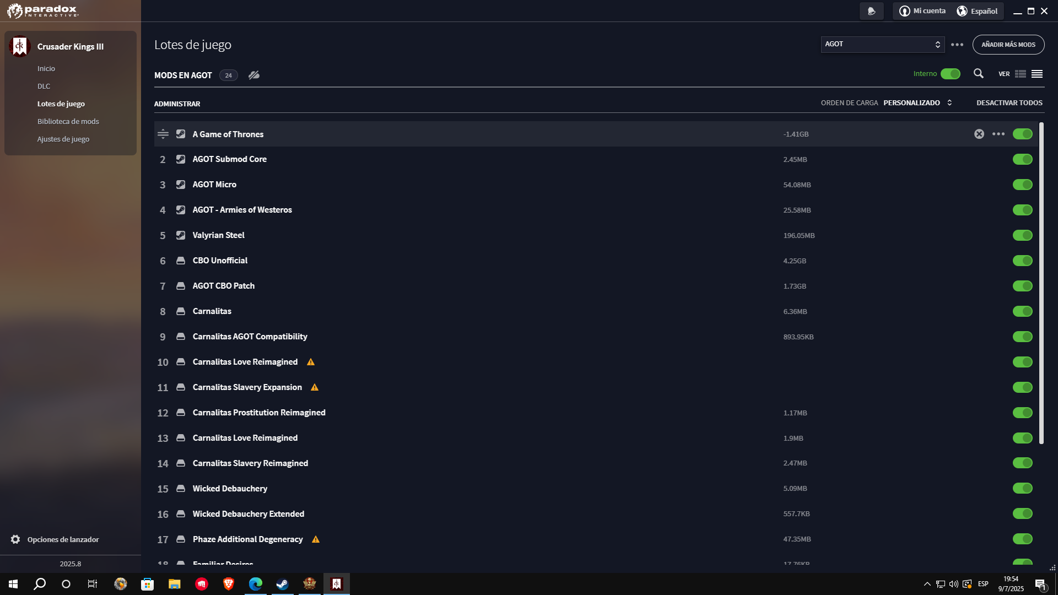Disable the CBO Unofficial mod
The width and height of the screenshot is (1058, 595).
[1023, 261]
